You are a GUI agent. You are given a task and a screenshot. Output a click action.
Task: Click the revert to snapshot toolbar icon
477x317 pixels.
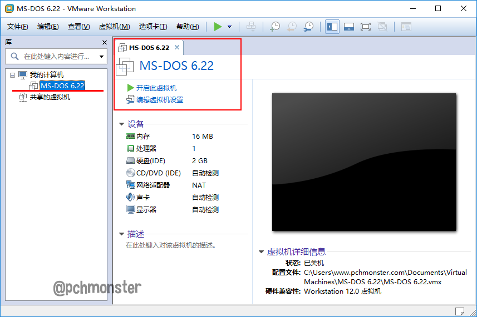pos(292,27)
